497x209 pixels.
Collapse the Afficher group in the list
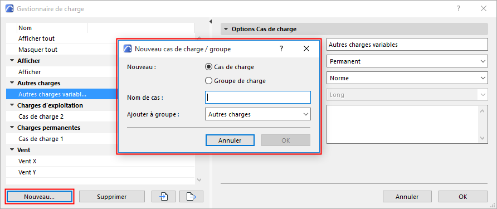[12, 61]
